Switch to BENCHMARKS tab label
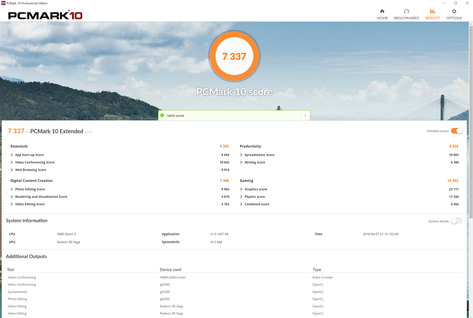Image resolution: width=473 pixels, height=318 pixels. click(x=406, y=18)
